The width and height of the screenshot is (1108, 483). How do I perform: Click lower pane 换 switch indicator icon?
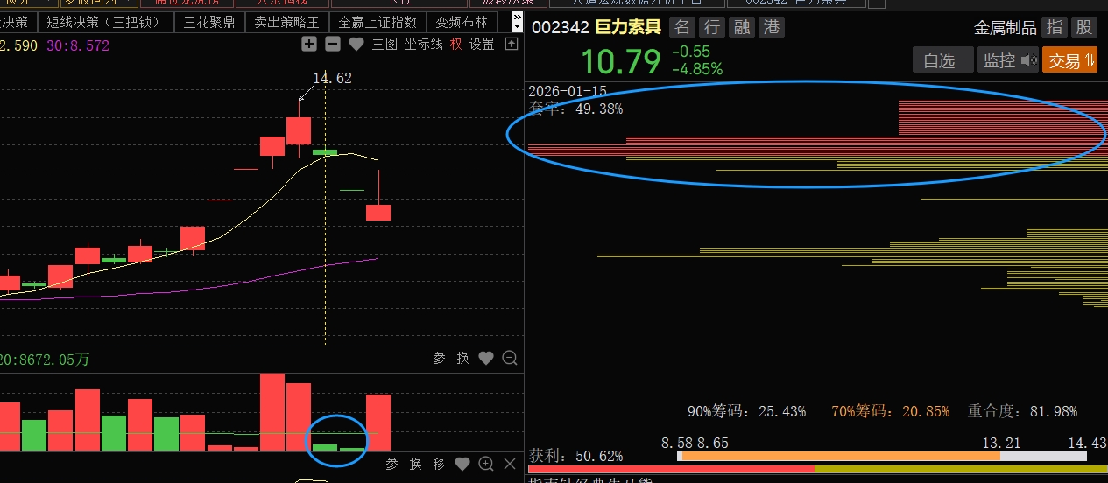click(415, 464)
